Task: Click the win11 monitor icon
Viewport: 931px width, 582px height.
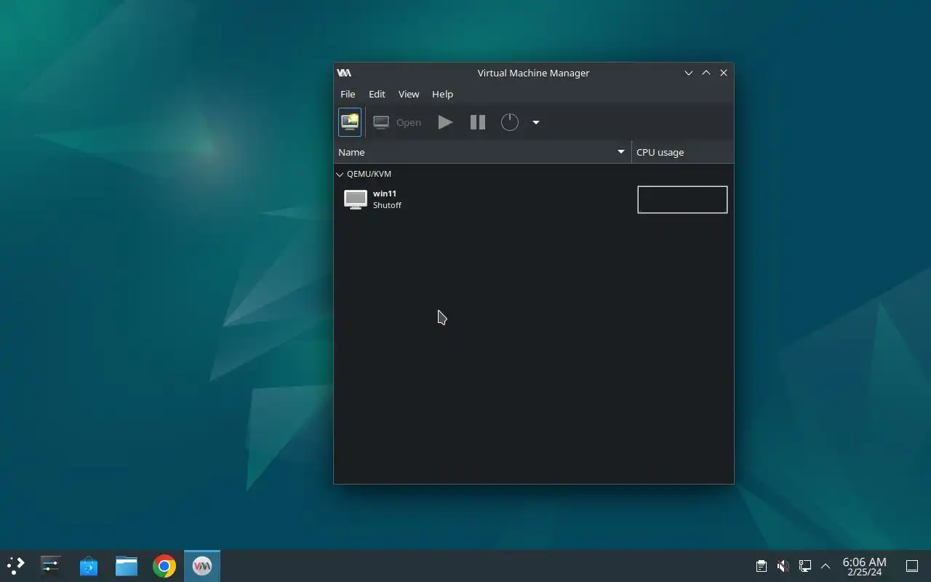Action: (356, 199)
